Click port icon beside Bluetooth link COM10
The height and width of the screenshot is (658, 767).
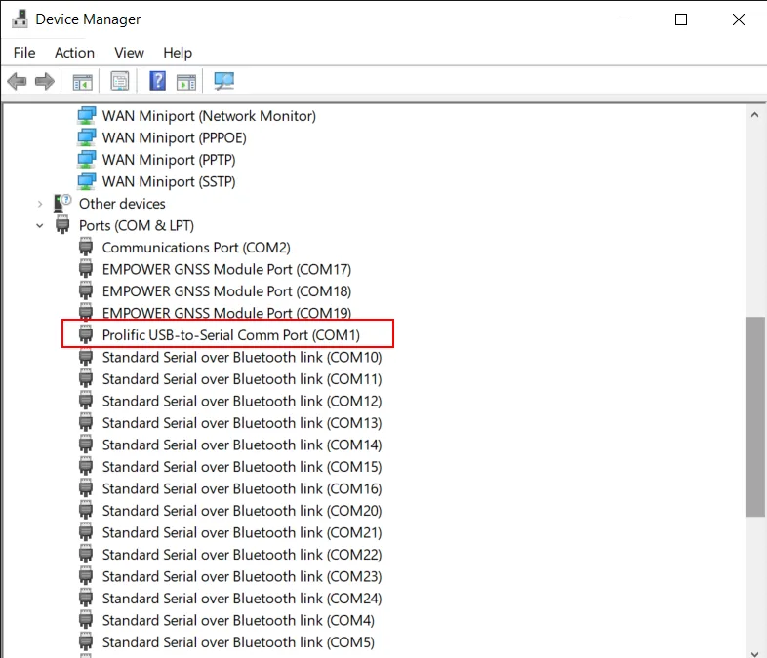(86, 357)
